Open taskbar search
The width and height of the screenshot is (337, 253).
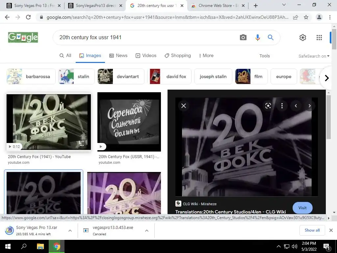point(24,246)
